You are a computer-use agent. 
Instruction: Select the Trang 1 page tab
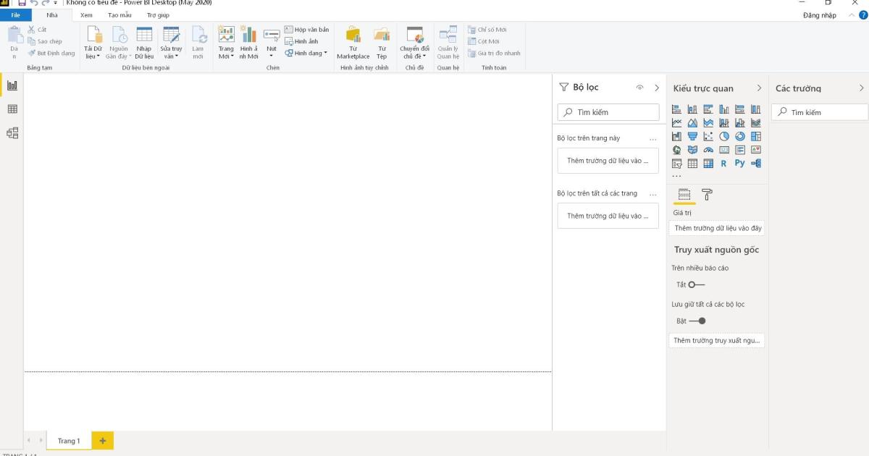click(69, 440)
